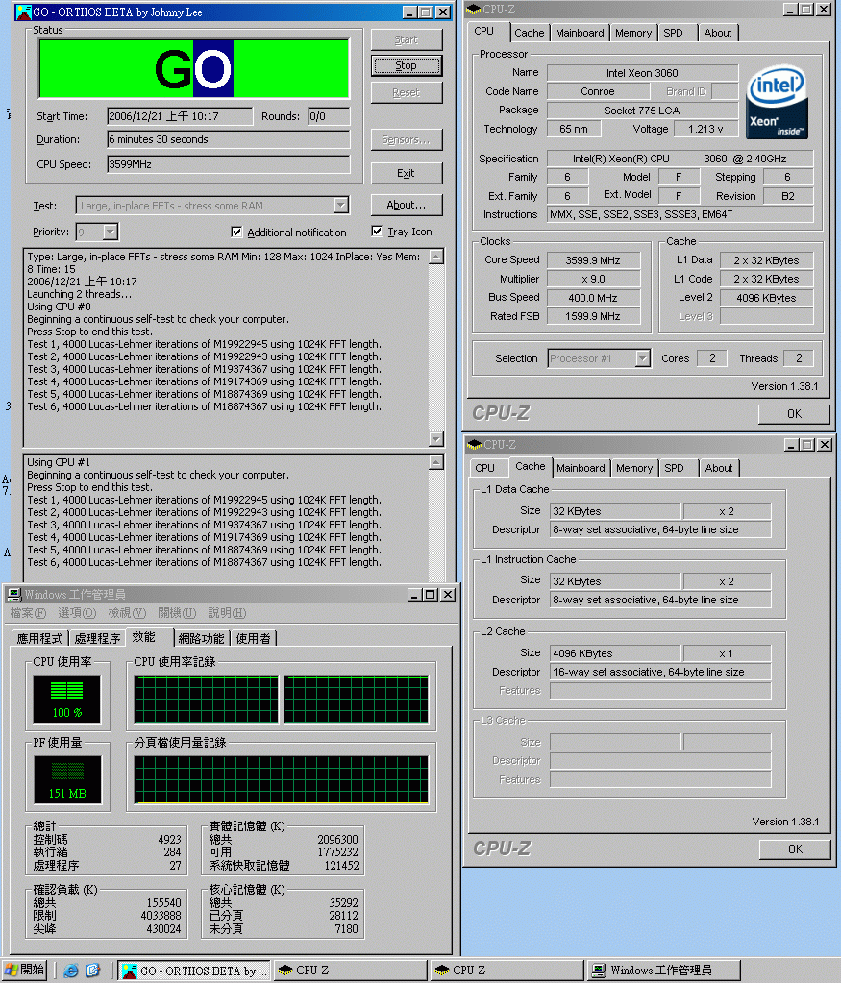Click the Orthos title bar app icon
841x983 pixels.
(24, 12)
